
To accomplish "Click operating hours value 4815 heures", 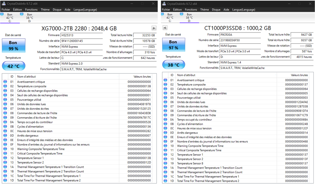I will [x=302, y=57].
